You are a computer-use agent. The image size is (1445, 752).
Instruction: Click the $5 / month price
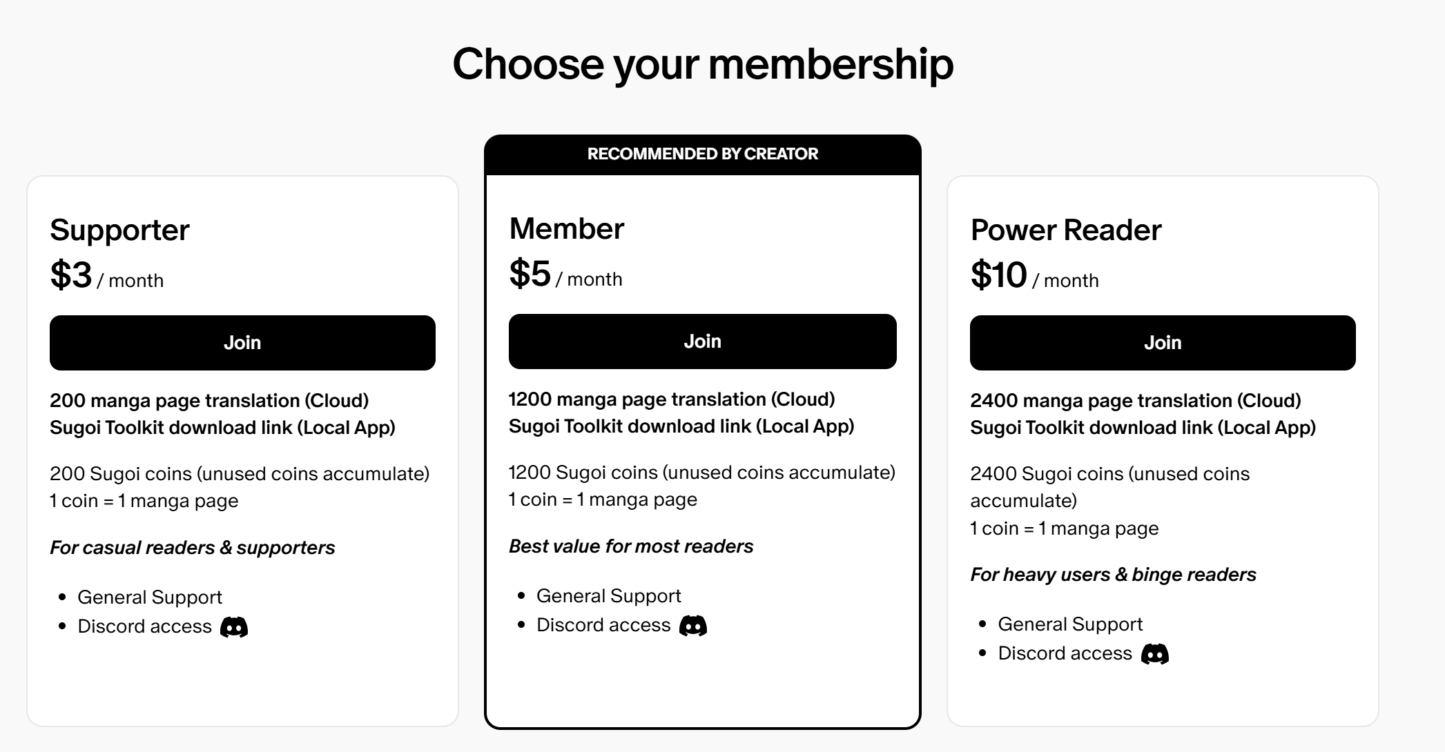pyautogui.click(x=565, y=275)
